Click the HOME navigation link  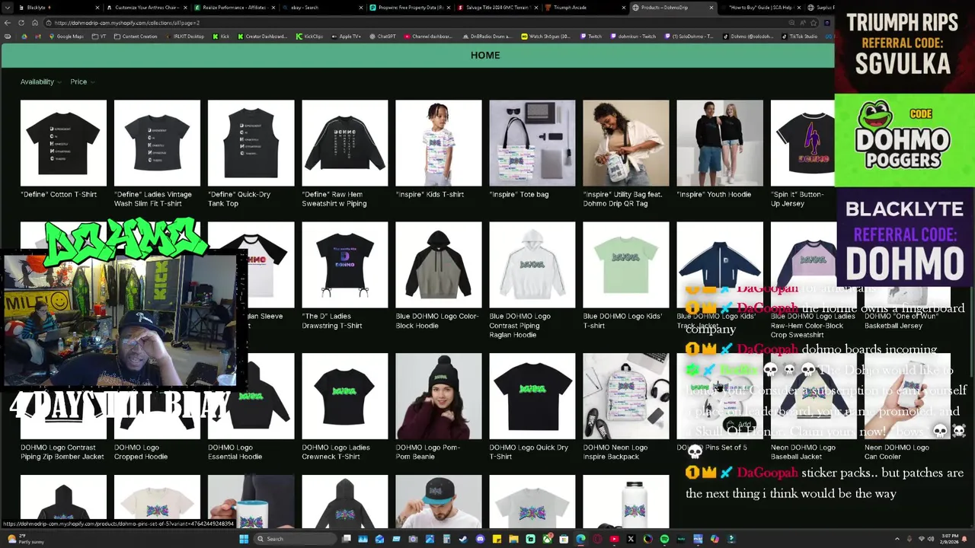[x=485, y=55]
